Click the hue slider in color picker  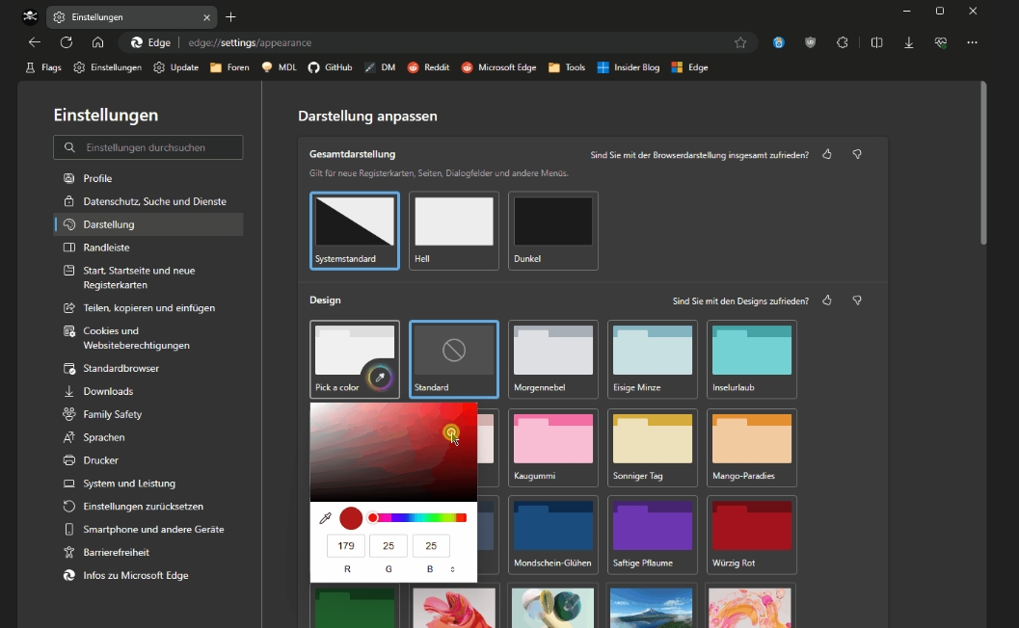pyautogui.click(x=416, y=518)
